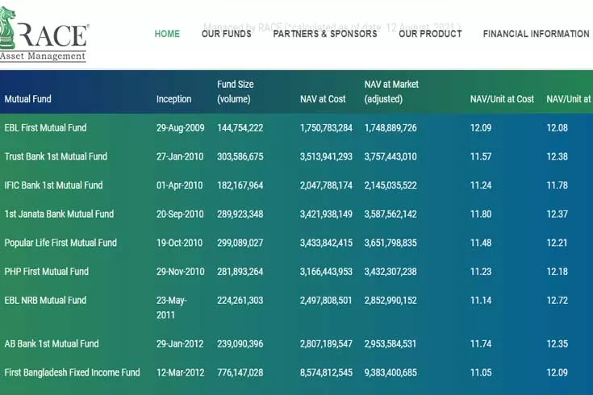Click NAV at Market value 2,852,990,152
593x395 pixels.
tap(390, 300)
